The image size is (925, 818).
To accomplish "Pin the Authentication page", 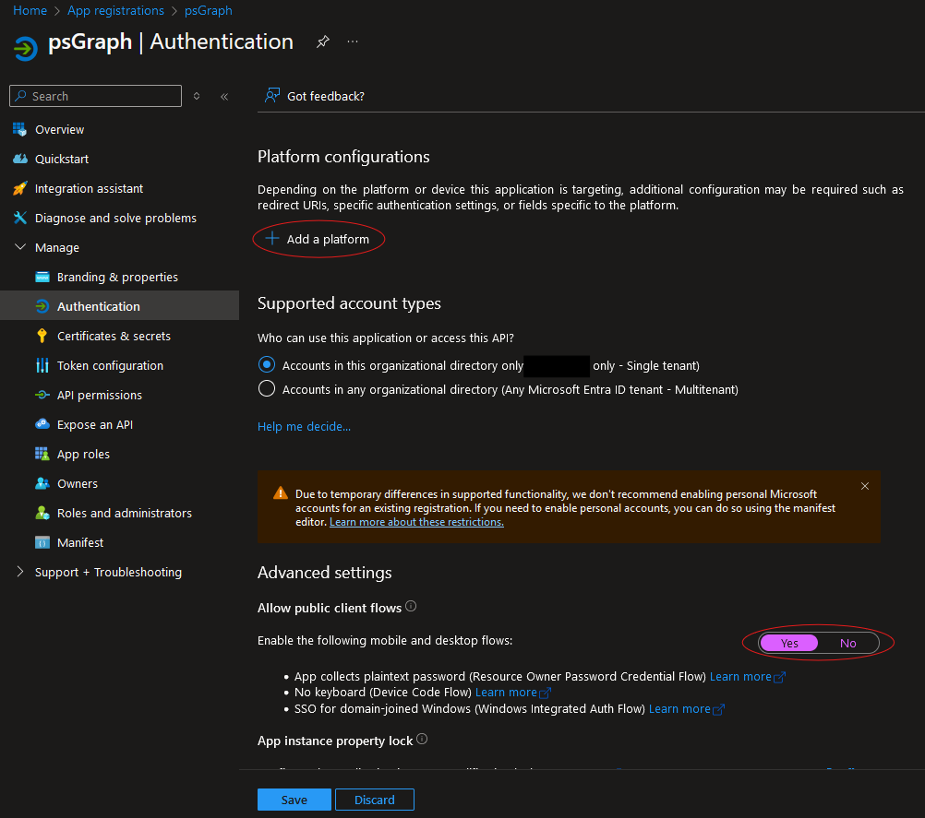I will coord(322,41).
